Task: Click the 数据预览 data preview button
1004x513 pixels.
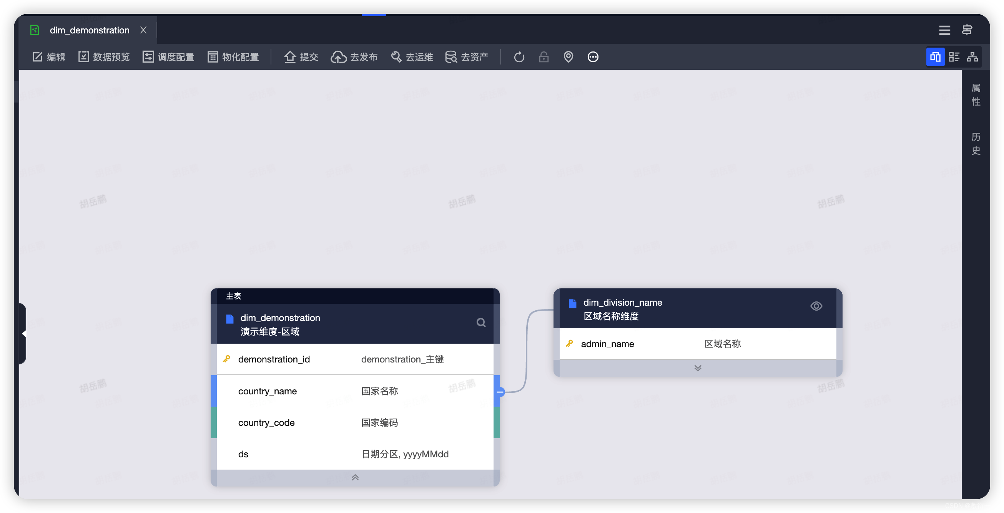Action: point(104,57)
